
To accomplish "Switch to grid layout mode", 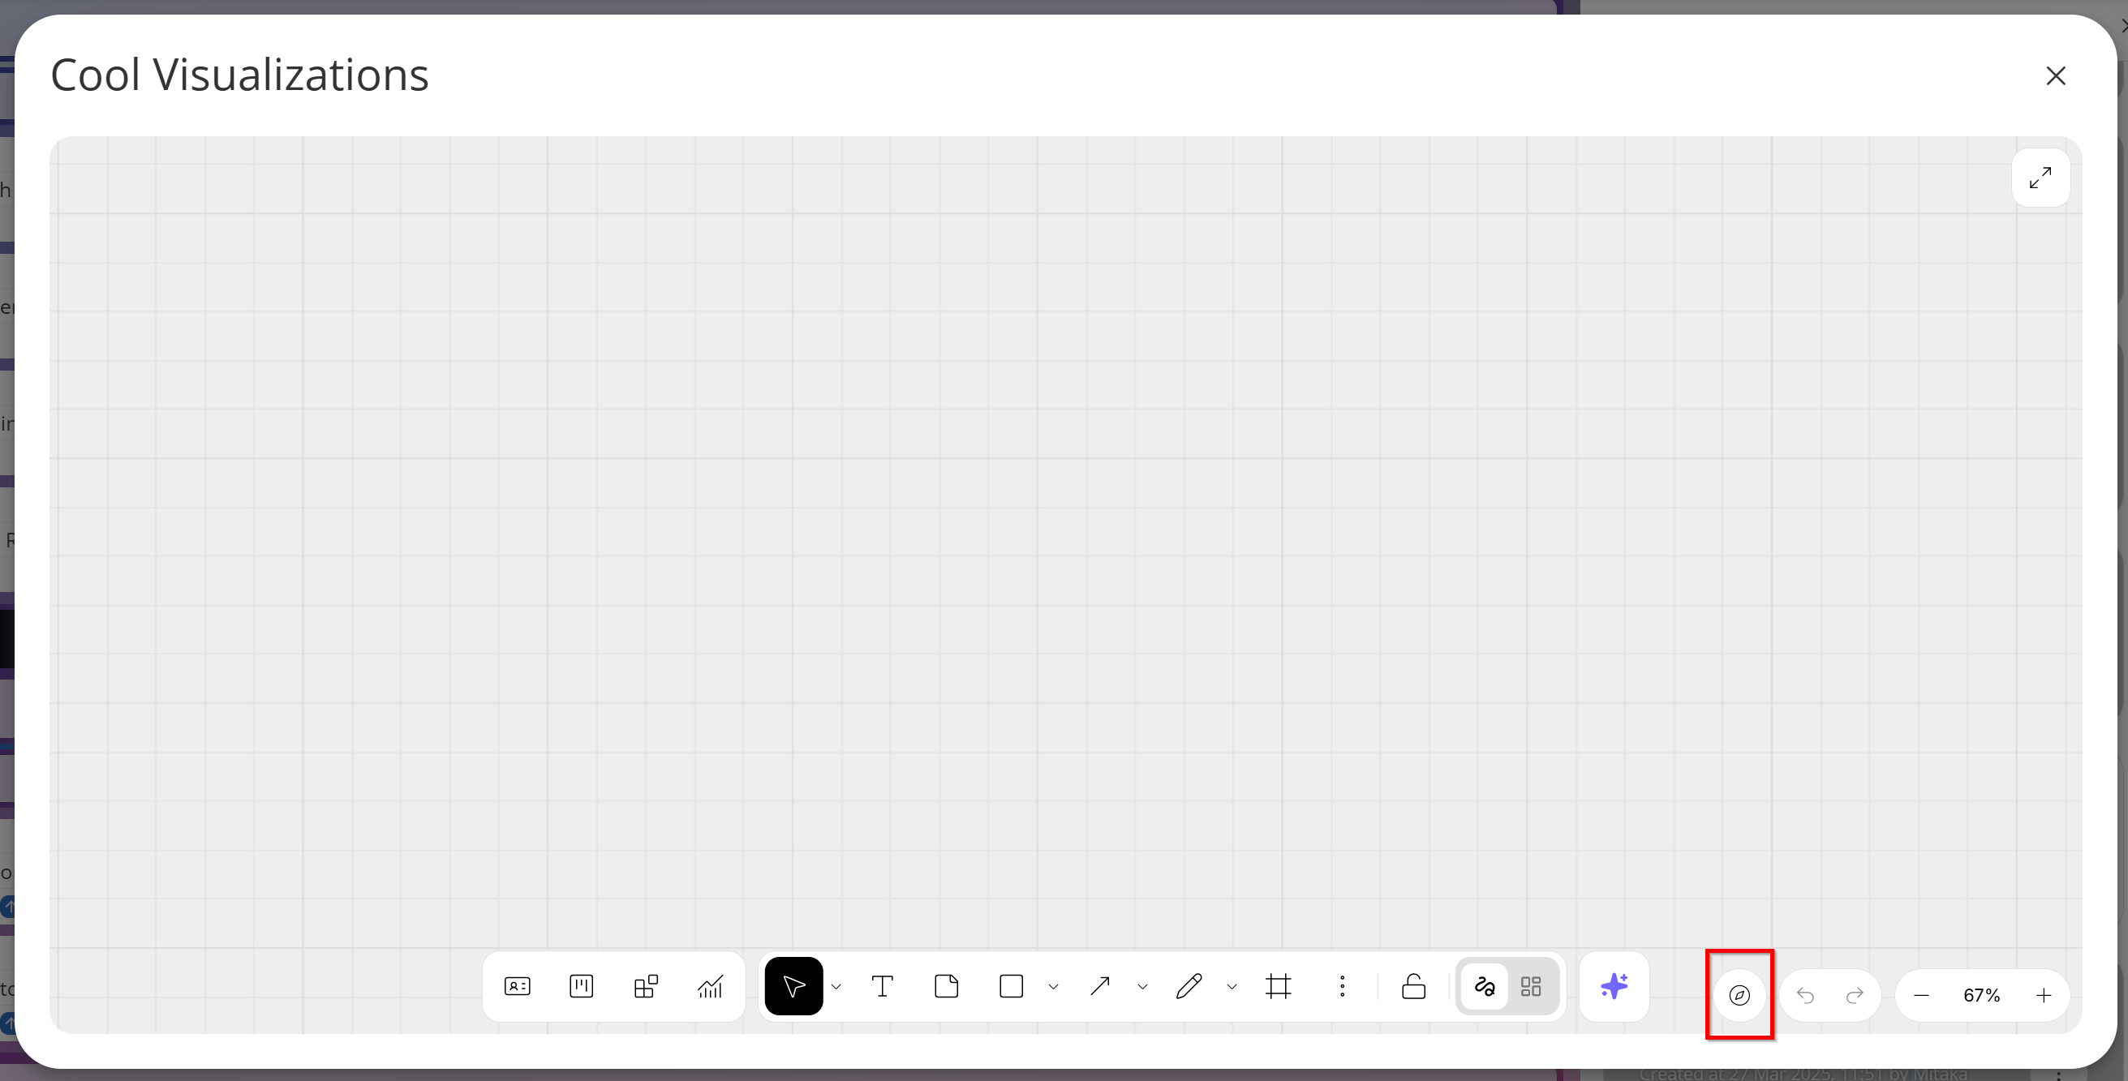I will point(1531,986).
